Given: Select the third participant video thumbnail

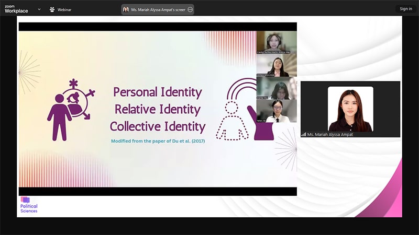Looking at the screenshot, I should (x=277, y=88).
